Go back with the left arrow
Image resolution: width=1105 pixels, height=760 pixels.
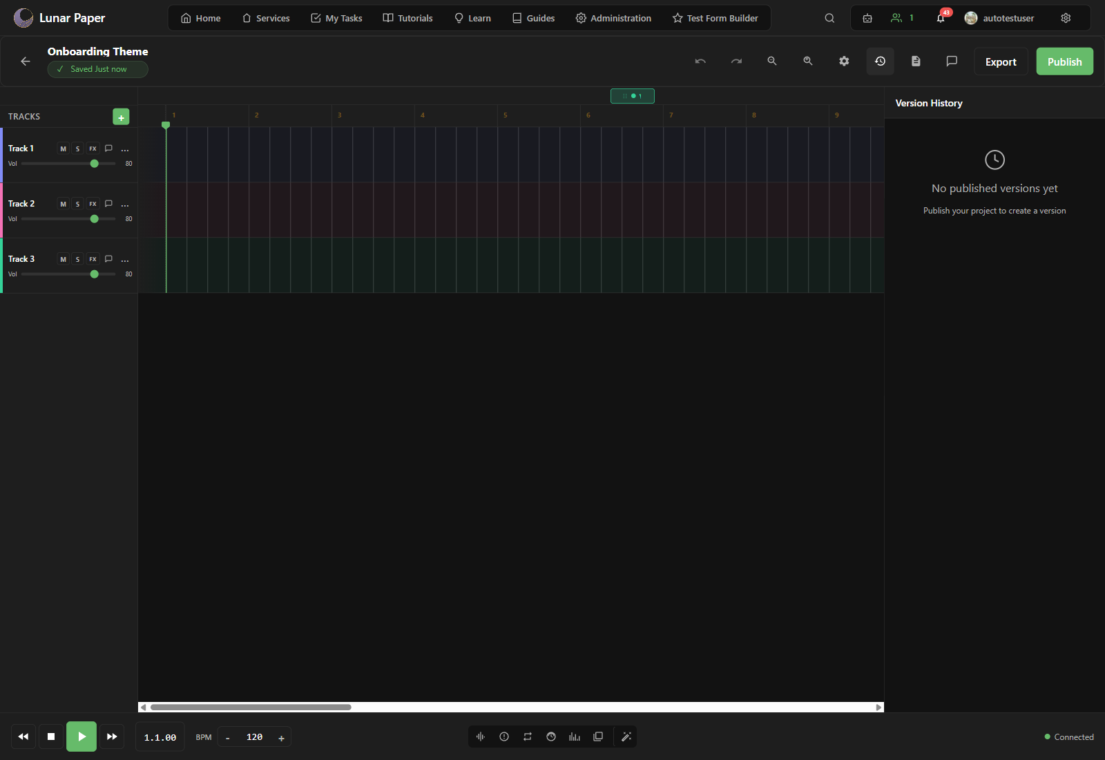[26, 61]
